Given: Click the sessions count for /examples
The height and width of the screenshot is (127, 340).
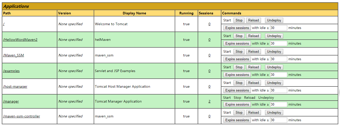Looking at the screenshot, I should pos(210,71).
